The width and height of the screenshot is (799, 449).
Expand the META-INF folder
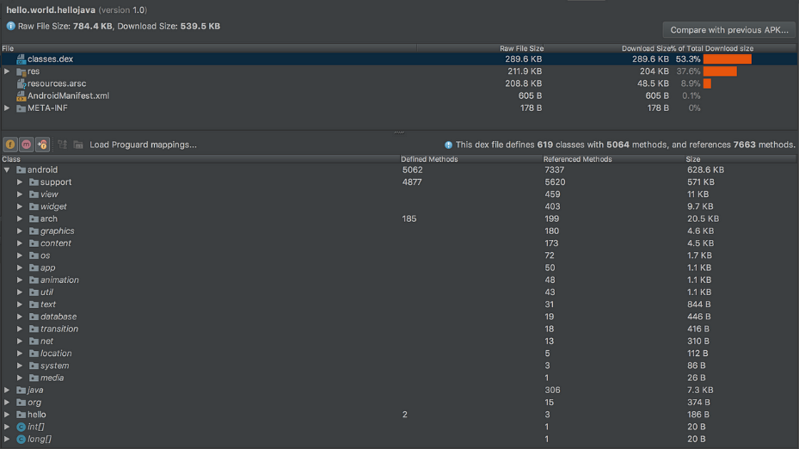click(x=7, y=108)
